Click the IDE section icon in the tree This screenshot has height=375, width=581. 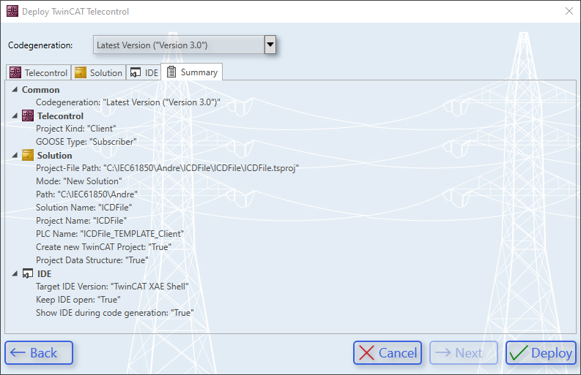(x=28, y=273)
